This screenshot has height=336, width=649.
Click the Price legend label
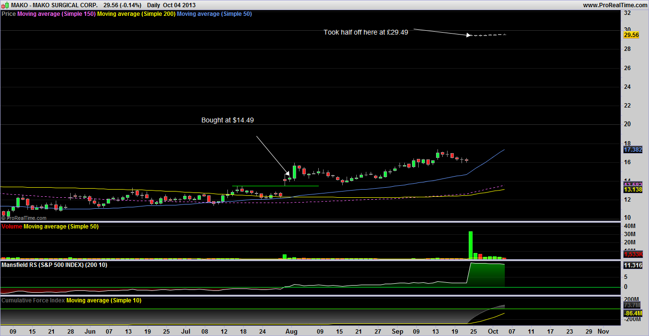pyautogui.click(x=9, y=14)
